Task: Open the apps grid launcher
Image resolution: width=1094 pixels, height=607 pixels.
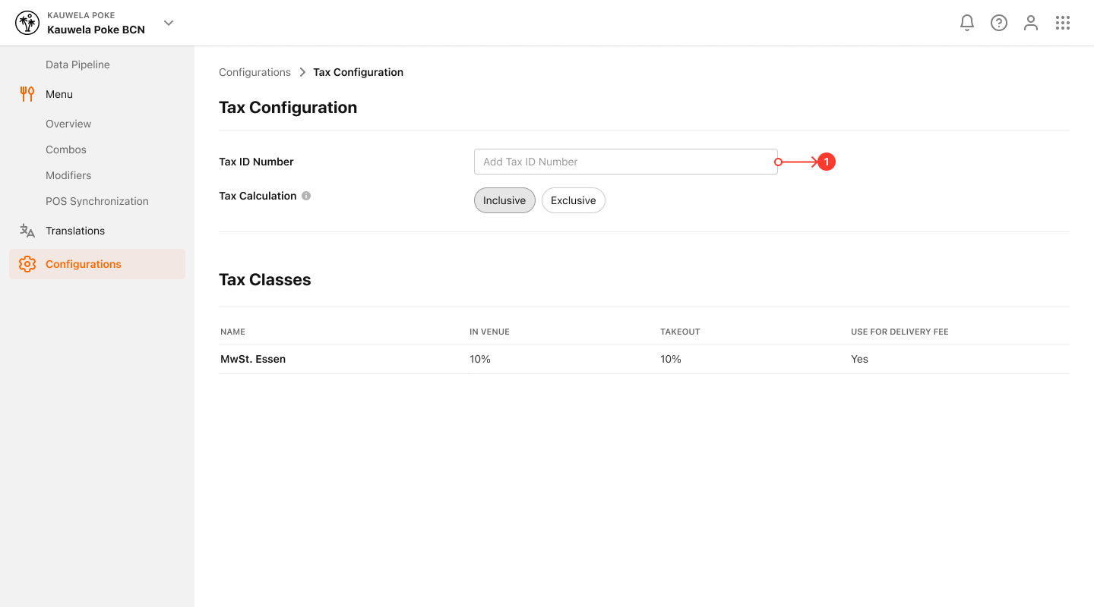Action: point(1063,23)
